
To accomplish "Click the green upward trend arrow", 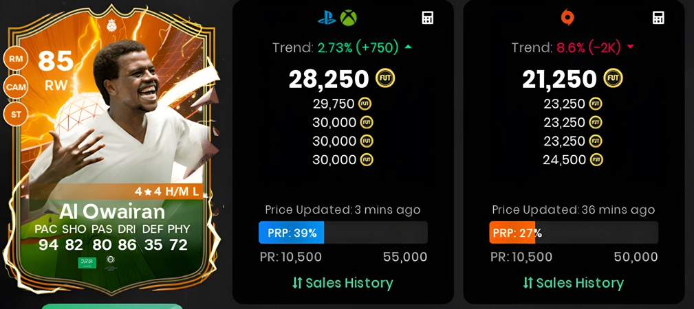I will pos(408,47).
